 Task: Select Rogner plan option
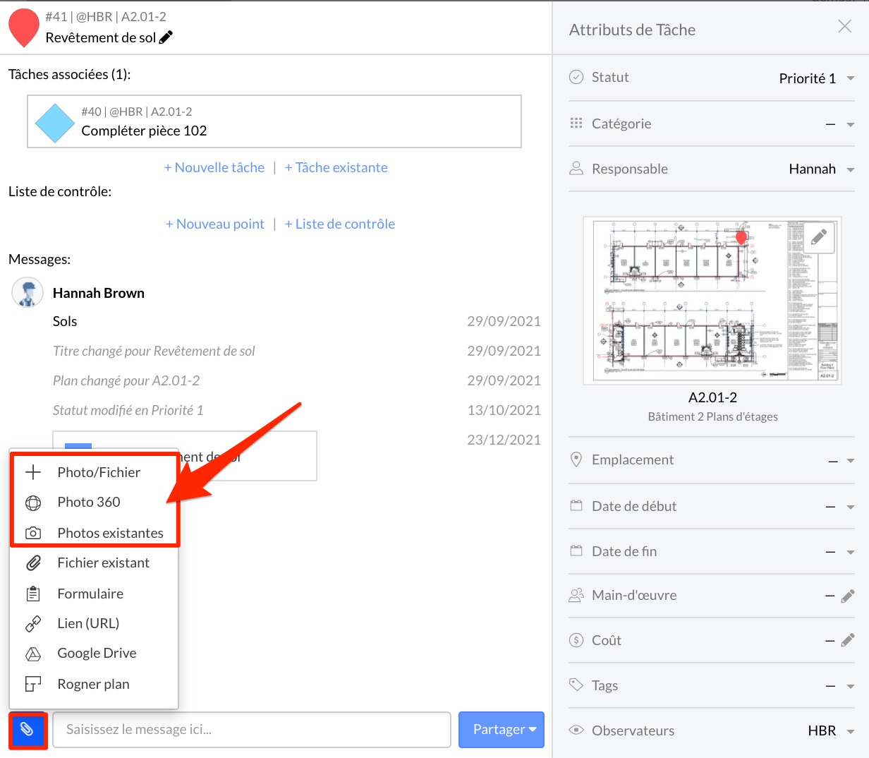click(93, 684)
